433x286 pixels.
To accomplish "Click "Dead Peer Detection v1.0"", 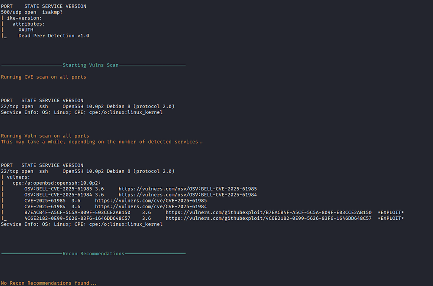I will coord(54,36).
